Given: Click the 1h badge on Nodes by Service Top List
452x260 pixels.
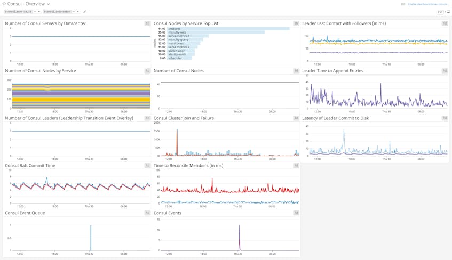Looking at the screenshot, I should [296, 23].
